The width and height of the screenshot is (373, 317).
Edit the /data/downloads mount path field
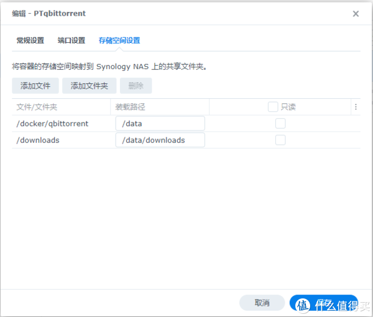(160, 140)
